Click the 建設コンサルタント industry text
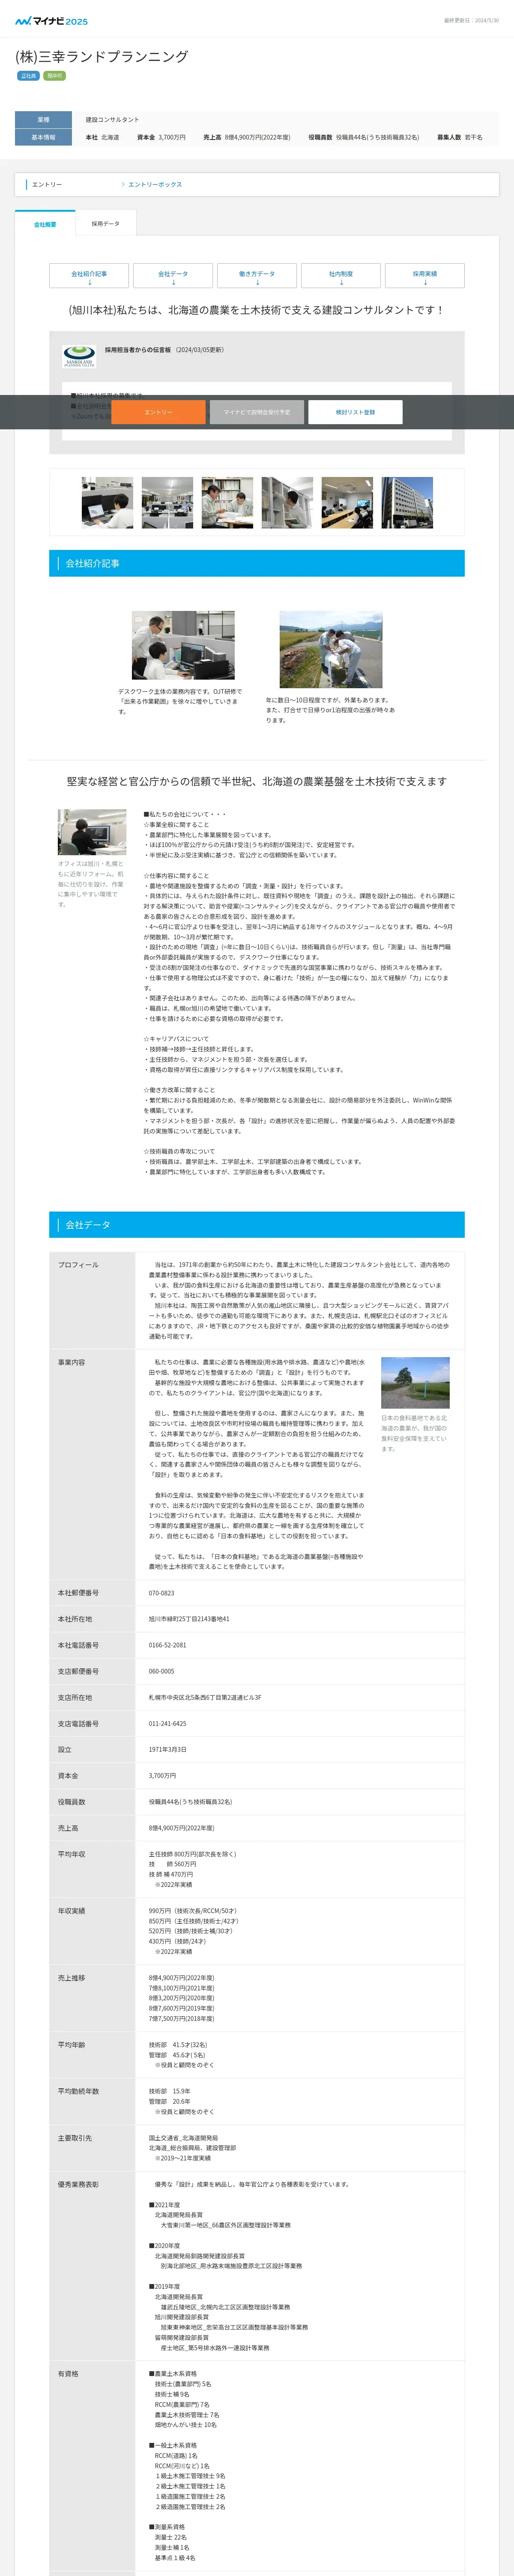This screenshot has height=2576, width=514. [113, 120]
